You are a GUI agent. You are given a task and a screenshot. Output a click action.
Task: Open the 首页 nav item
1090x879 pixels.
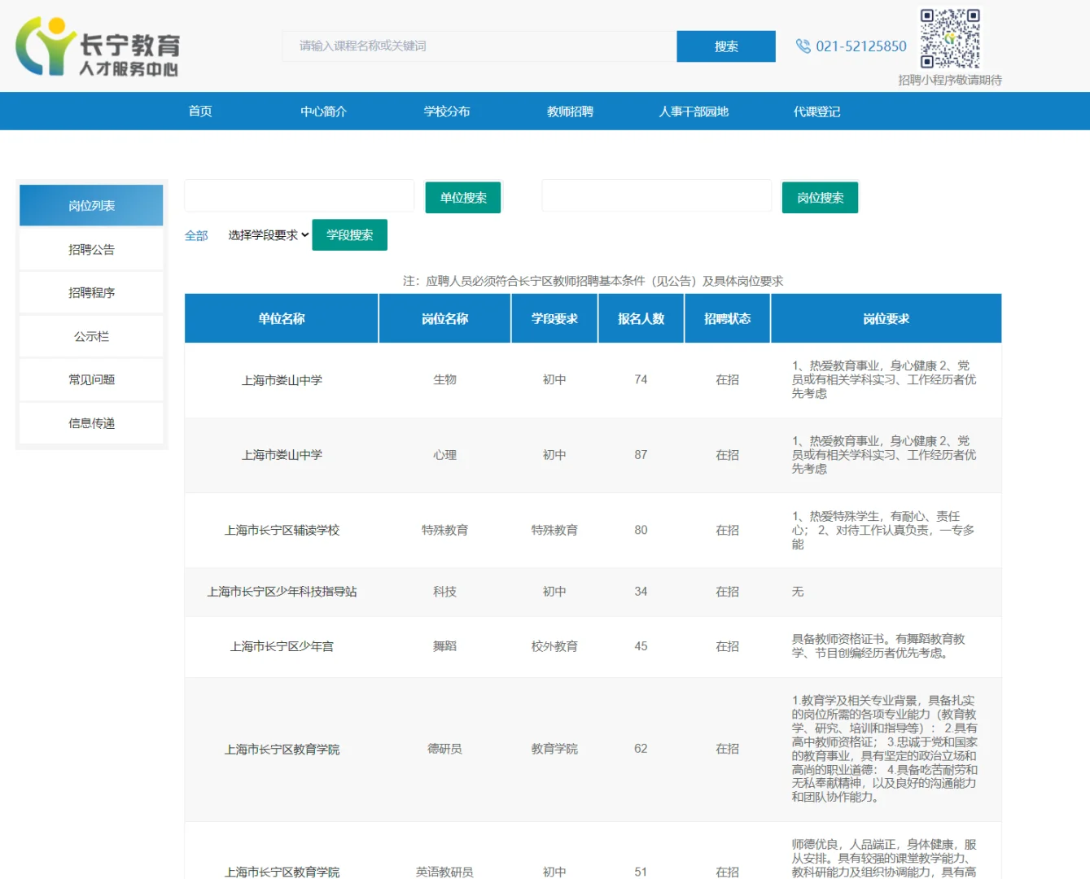[x=200, y=112]
